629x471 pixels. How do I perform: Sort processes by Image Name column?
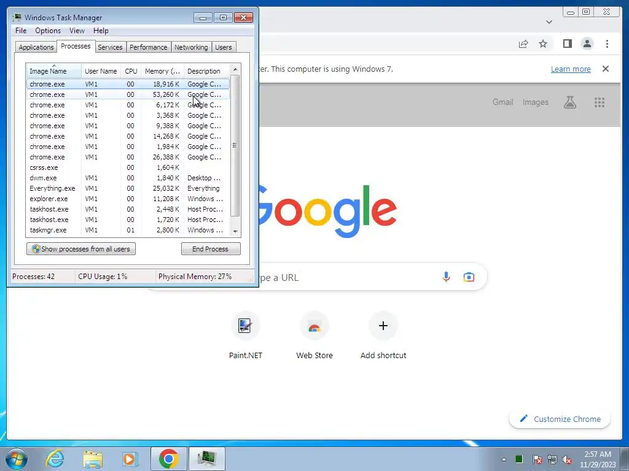54,71
